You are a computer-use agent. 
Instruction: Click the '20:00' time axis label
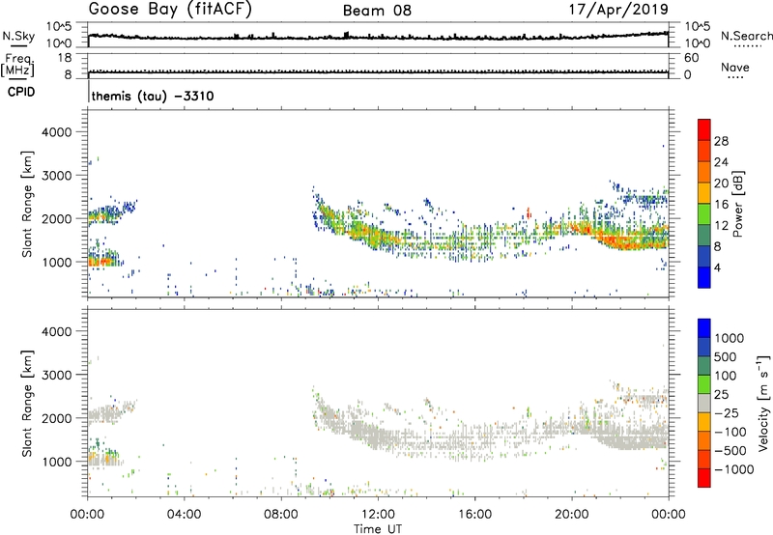[571, 515]
